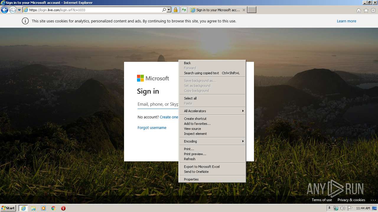Choose Select all in context menu

(x=212, y=98)
